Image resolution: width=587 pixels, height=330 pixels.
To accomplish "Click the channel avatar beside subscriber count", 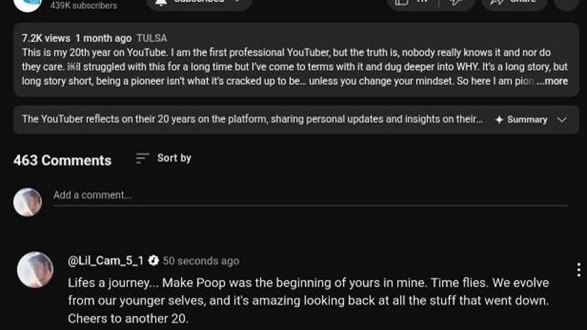I will (28, 4).
